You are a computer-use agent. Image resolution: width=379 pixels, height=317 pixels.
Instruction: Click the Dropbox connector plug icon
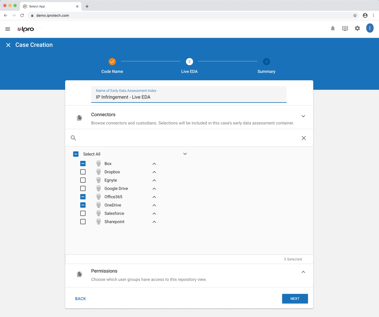[x=98, y=172]
